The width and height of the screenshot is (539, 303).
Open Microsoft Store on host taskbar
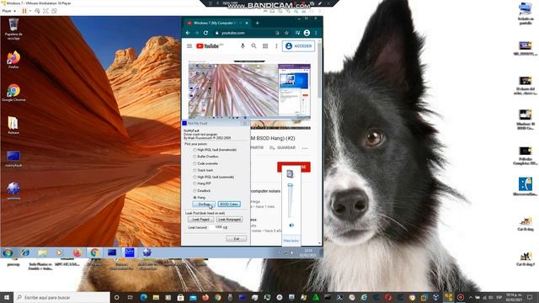[180, 297]
